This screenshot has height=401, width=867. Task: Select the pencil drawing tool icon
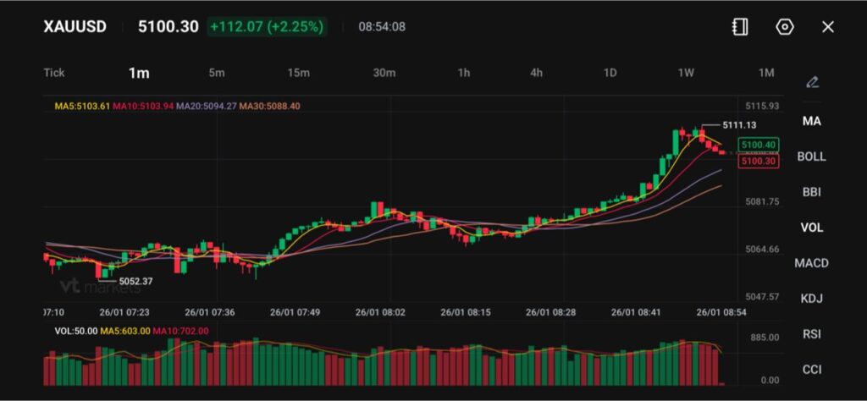tap(812, 82)
